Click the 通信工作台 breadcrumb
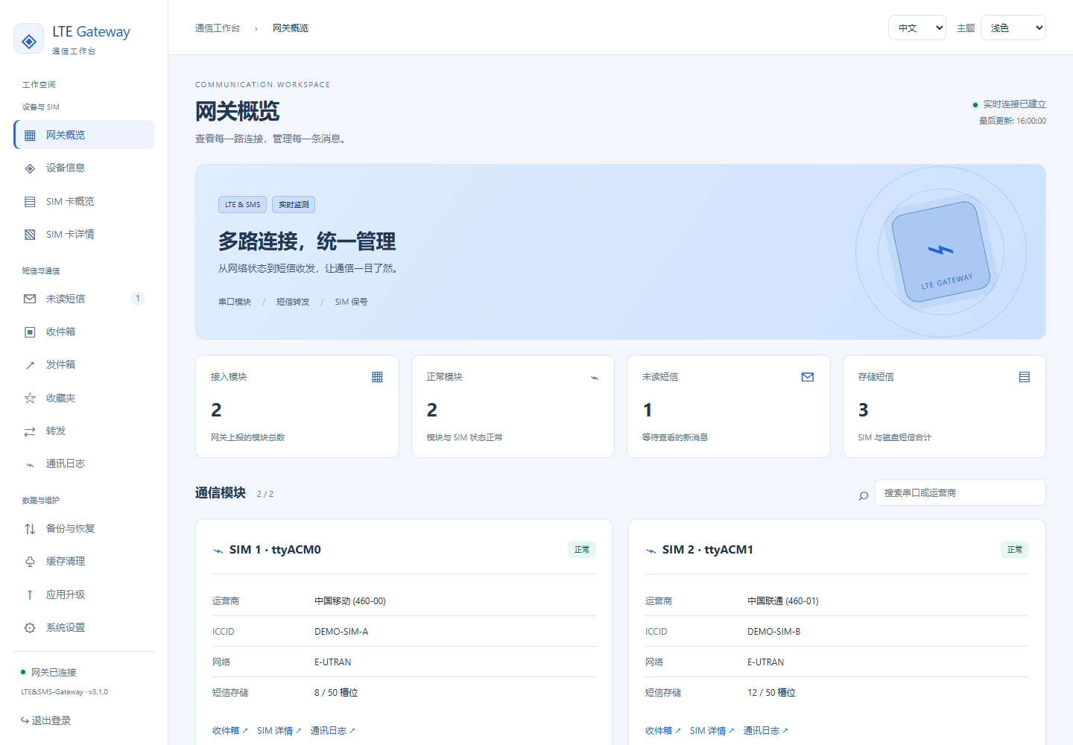This screenshot has width=1073, height=745. point(218,28)
